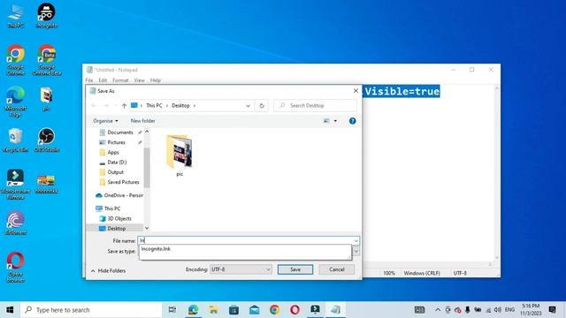This screenshot has height=318, width=566.
Task: Expand Desktop breadcrumb chevron
Action: coord(195,106)
